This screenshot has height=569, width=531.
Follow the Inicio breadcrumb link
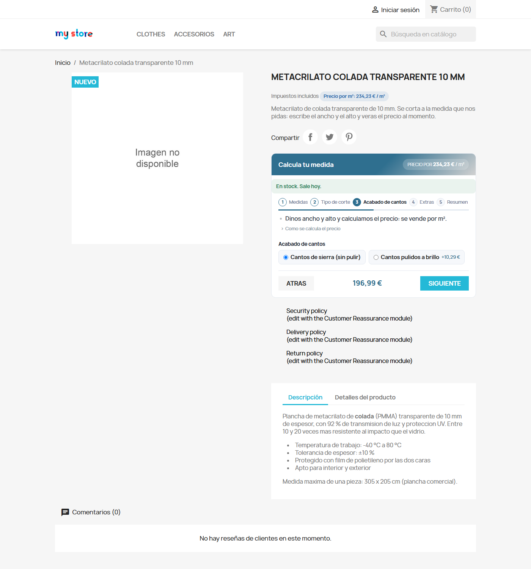tap(63, 63)
